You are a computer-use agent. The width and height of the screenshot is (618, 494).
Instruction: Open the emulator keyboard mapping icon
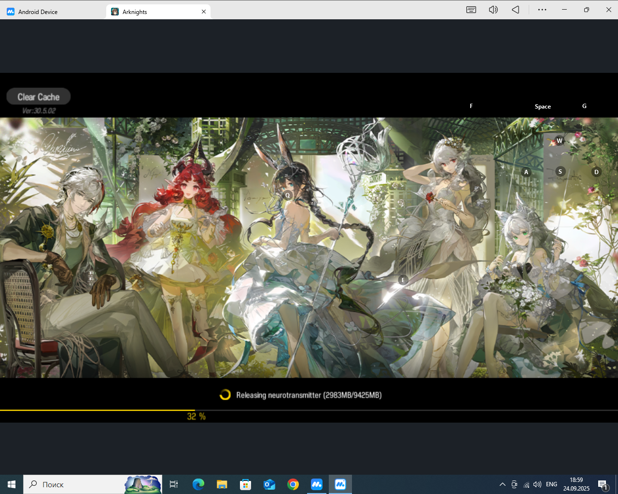click(471, 10)
